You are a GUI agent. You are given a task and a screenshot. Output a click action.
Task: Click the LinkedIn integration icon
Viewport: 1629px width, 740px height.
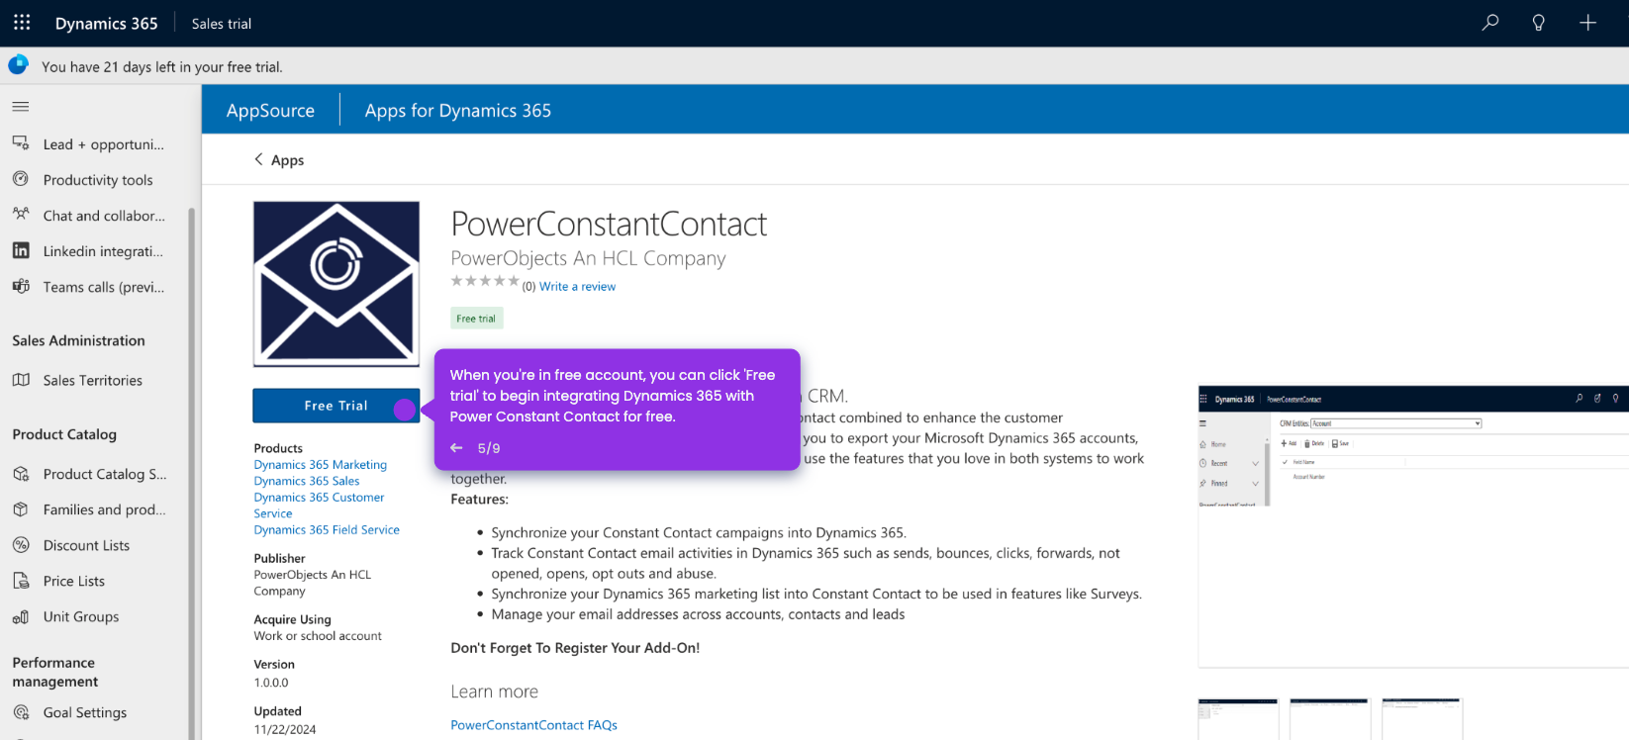point(21,250)
